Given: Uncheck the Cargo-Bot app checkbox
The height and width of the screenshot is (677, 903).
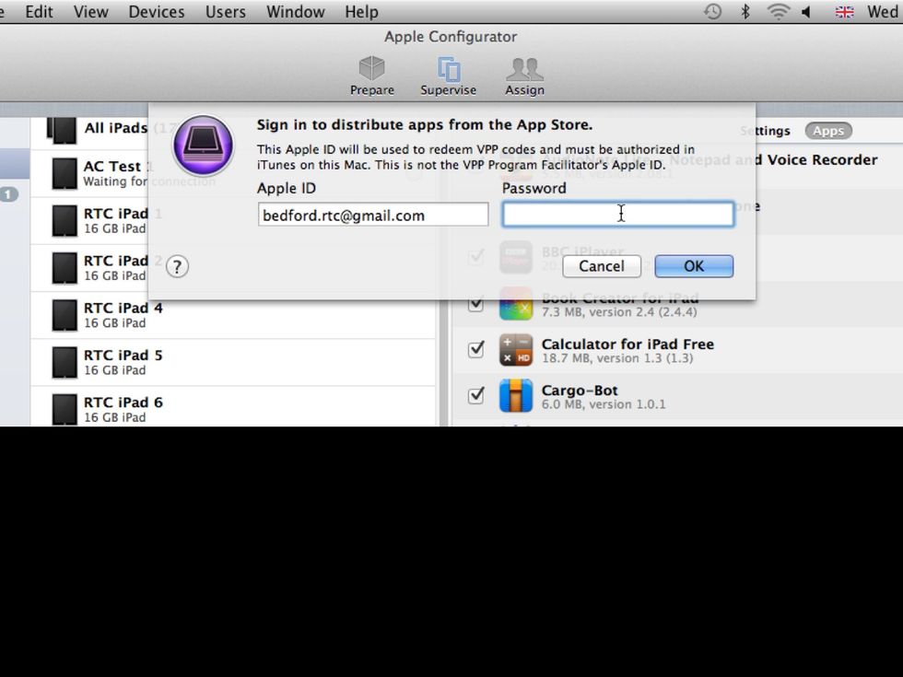Looking at the screenshot, I should click(x=475, y=395).
